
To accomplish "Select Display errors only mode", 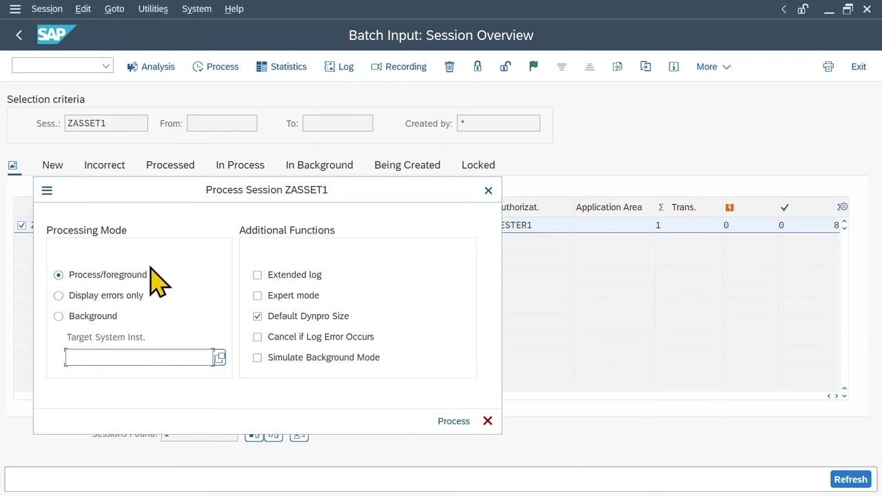I will click(x=59, y=296).
